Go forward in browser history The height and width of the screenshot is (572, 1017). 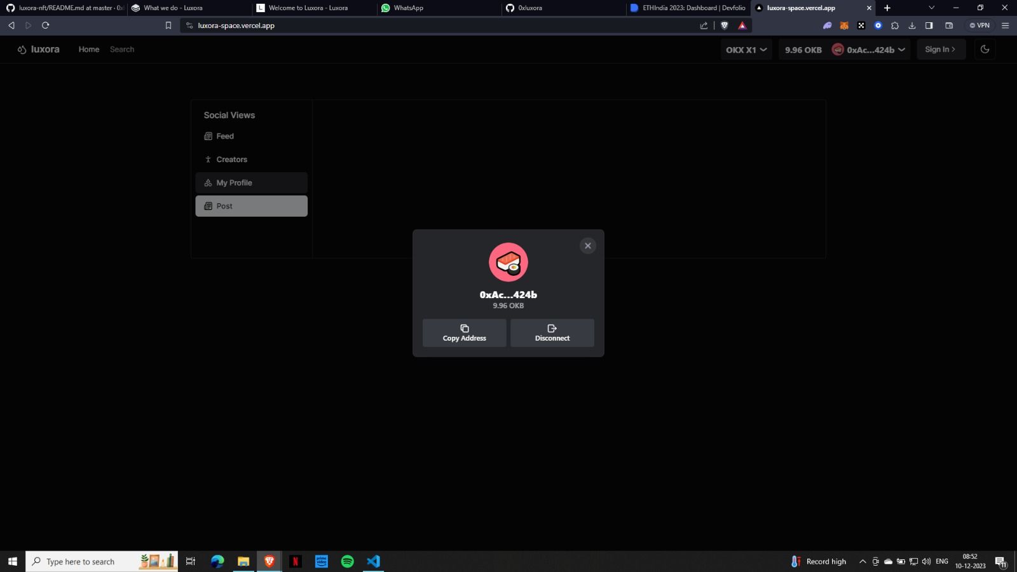point(28,25)
